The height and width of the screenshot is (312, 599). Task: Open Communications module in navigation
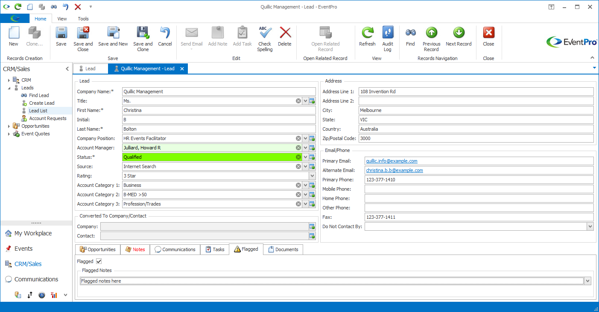tap(32, 279)
